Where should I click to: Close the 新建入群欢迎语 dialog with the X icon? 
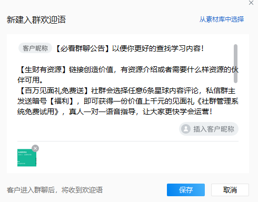251,3
